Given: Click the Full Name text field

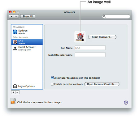Looking at the screenshot, I should click(x=90, y=48).
